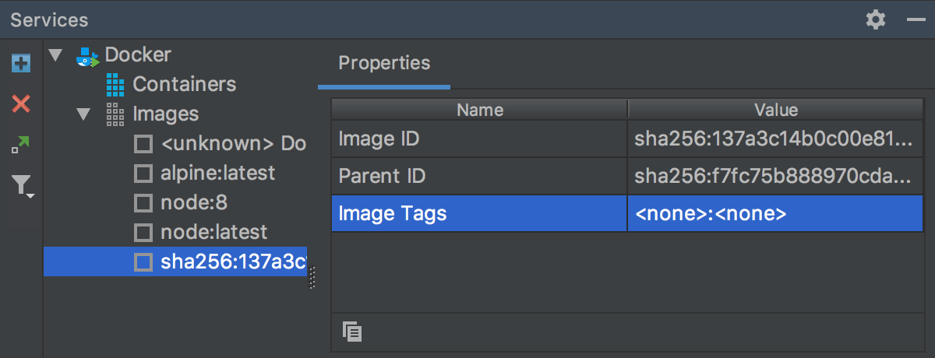Select the node:latest image

pos(213,232)
